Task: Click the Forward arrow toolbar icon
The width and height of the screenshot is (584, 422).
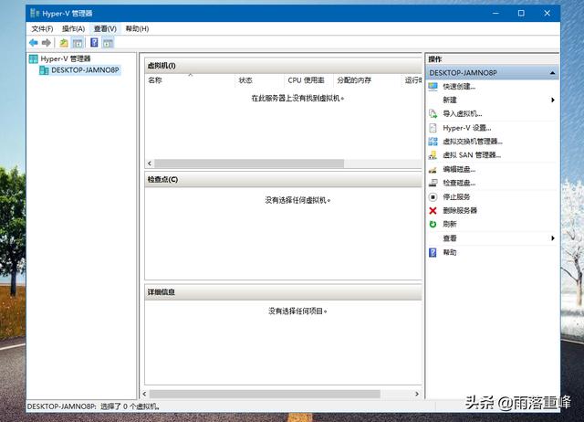Action: tap(47, 43)
